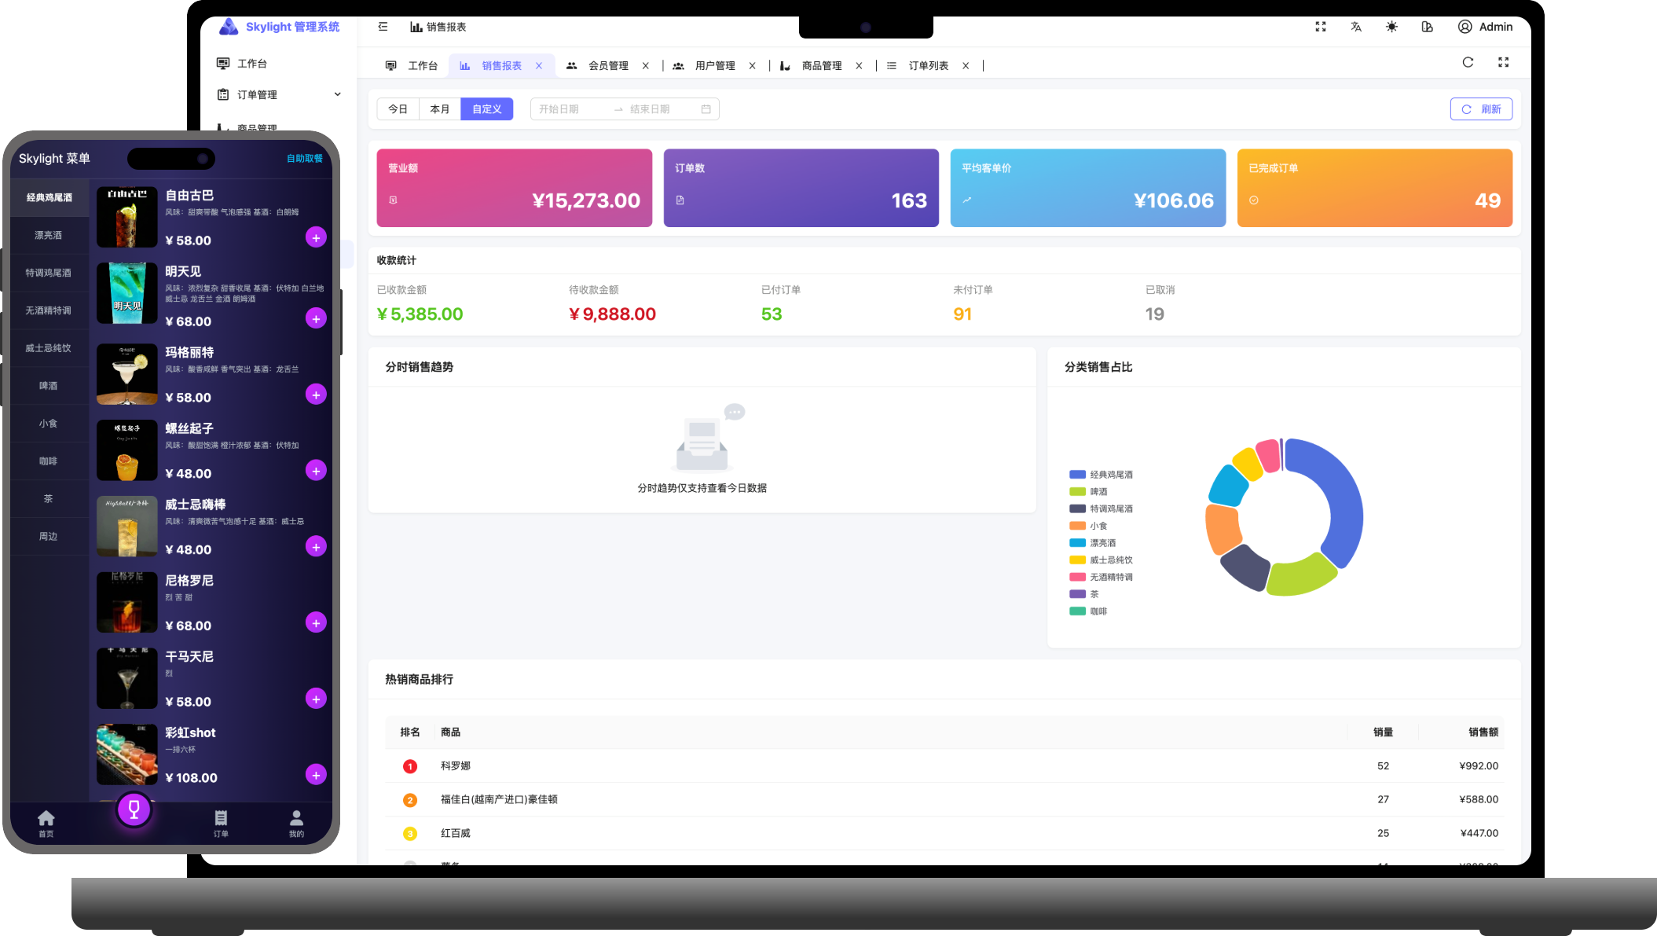Tap the 我的 profile icon
Screen dimensions: 1657x936
click(x=296, y=823)
